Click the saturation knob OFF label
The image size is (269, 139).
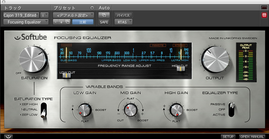tap(18, 73)
